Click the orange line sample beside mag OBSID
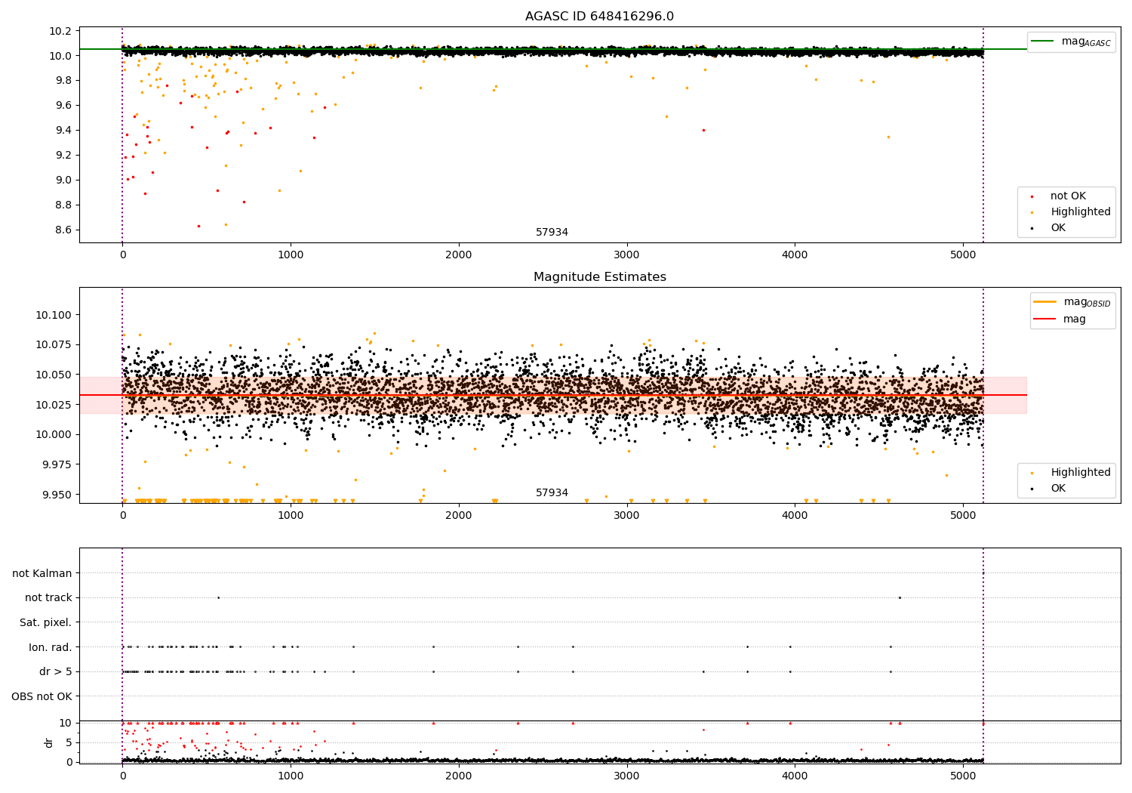The width and height of the screenshot is (1132, 793). click(x=1044, y=302)
